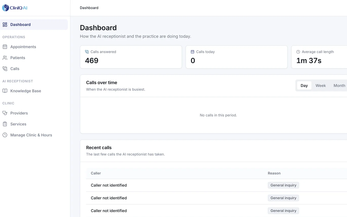Click the Dashboard breadcrumb in top bar
This screenshot has width=347, height=217.
pyautogui.click(x=89, y=8)
